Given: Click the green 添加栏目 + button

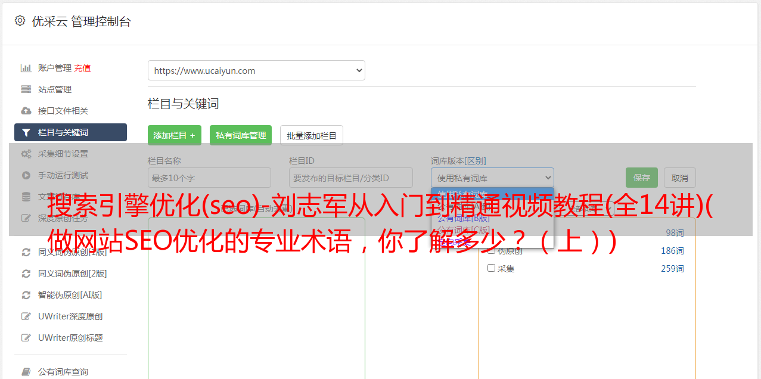Looking at the screenshot, I should [x=175, y=135].
